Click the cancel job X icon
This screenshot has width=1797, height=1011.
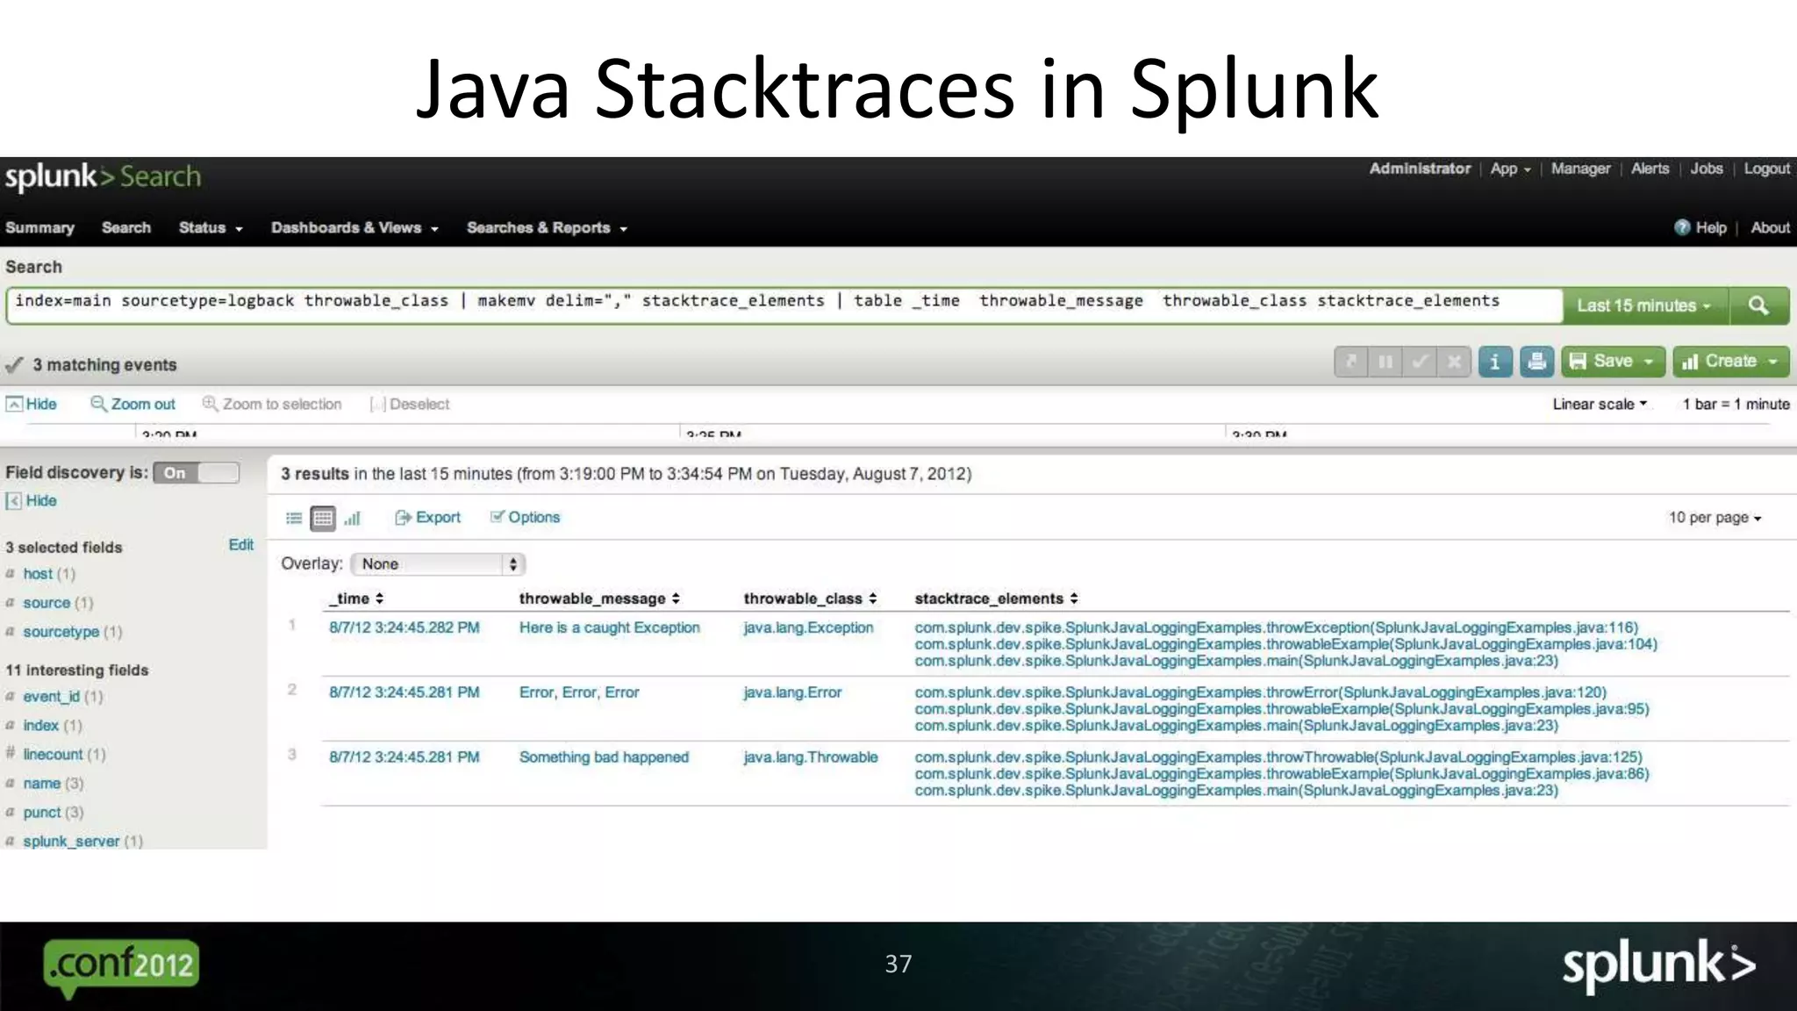tap(1454, 362)
